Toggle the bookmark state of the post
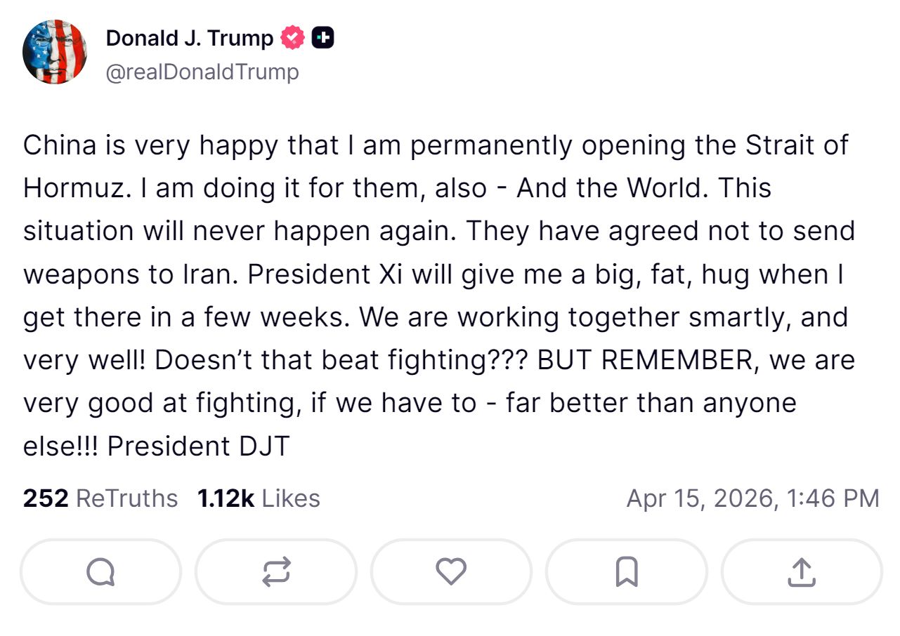Screen dimensions: 900x636 (625, 571)
